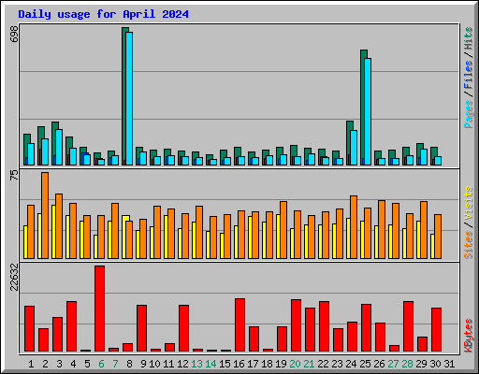Viewport: 479px width, 374px height.
Task: Click day 25 tall cyan pages bar
Action: point(368,111)
